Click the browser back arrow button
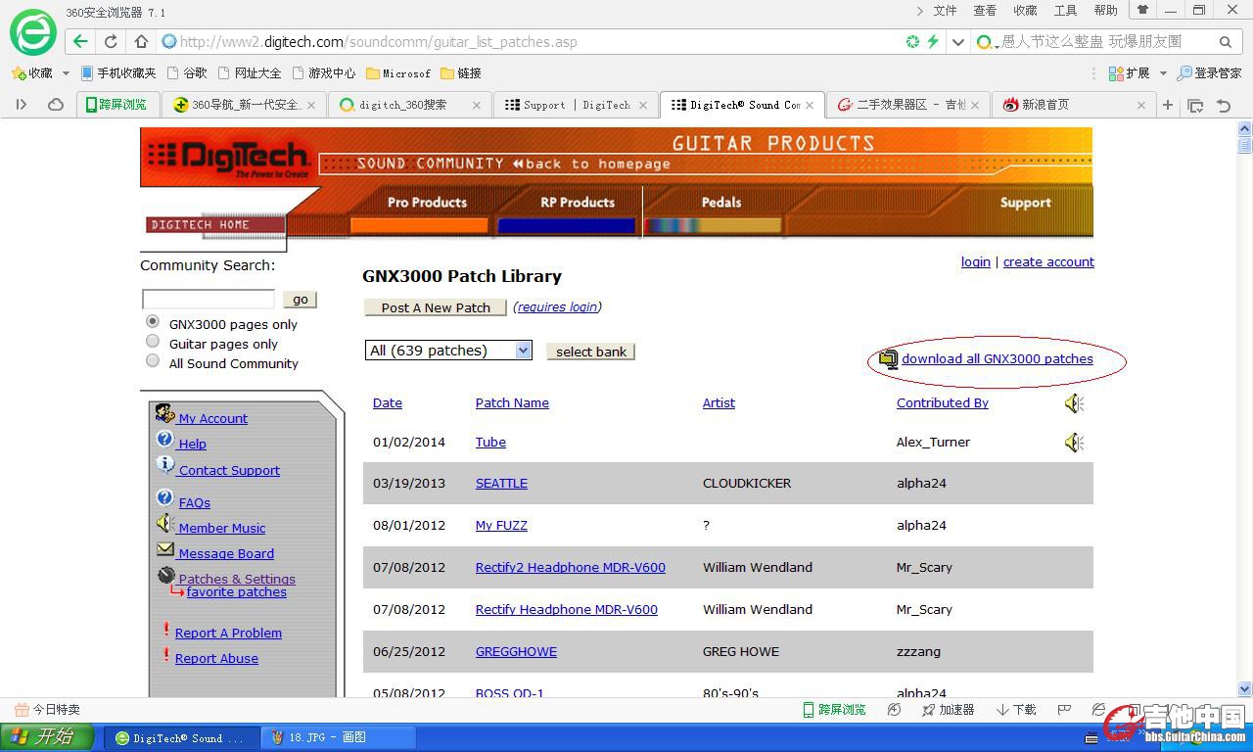Screen dimensions: 1253x752 point(80,42)
